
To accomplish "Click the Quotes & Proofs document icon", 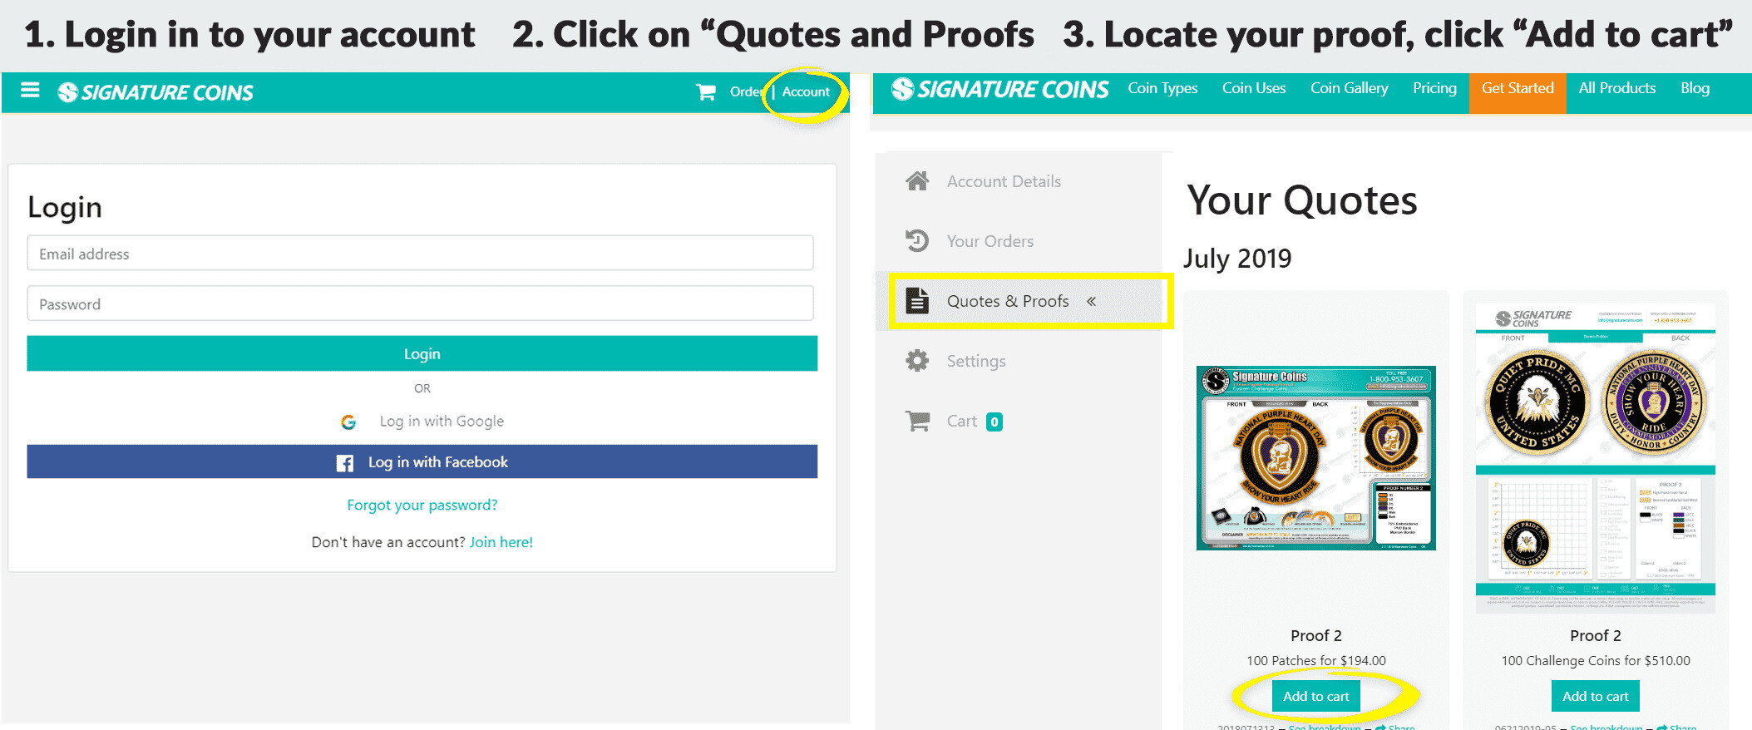I will (917, 301).
